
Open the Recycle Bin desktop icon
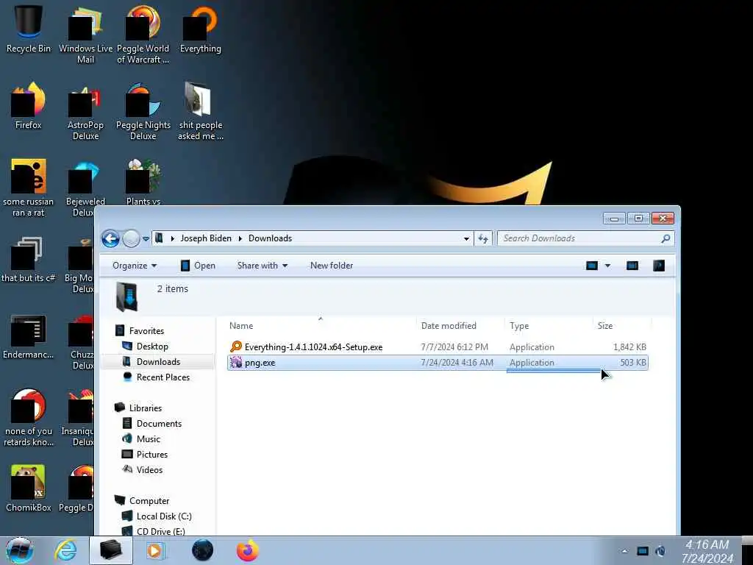tap(28, 29)
